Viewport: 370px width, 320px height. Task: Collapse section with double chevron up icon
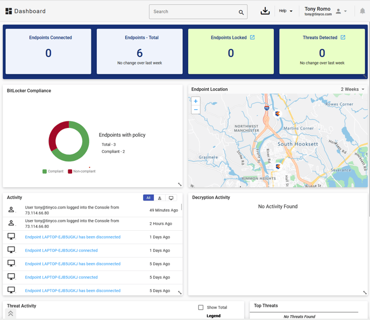pos(10,313)
